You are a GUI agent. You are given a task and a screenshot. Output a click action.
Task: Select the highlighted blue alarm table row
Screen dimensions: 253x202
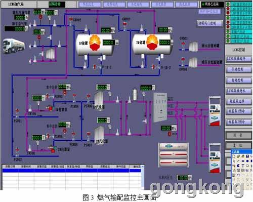(x=72, y=171)
